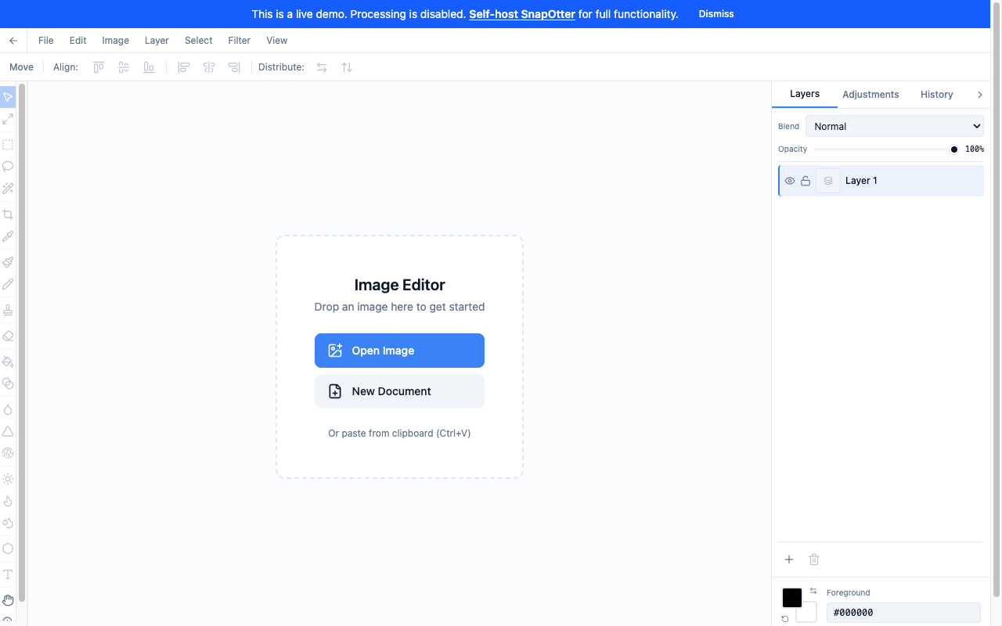Select the Magic Wand tool
This screenshot has width=1002, height=626.
pos(8,189)
